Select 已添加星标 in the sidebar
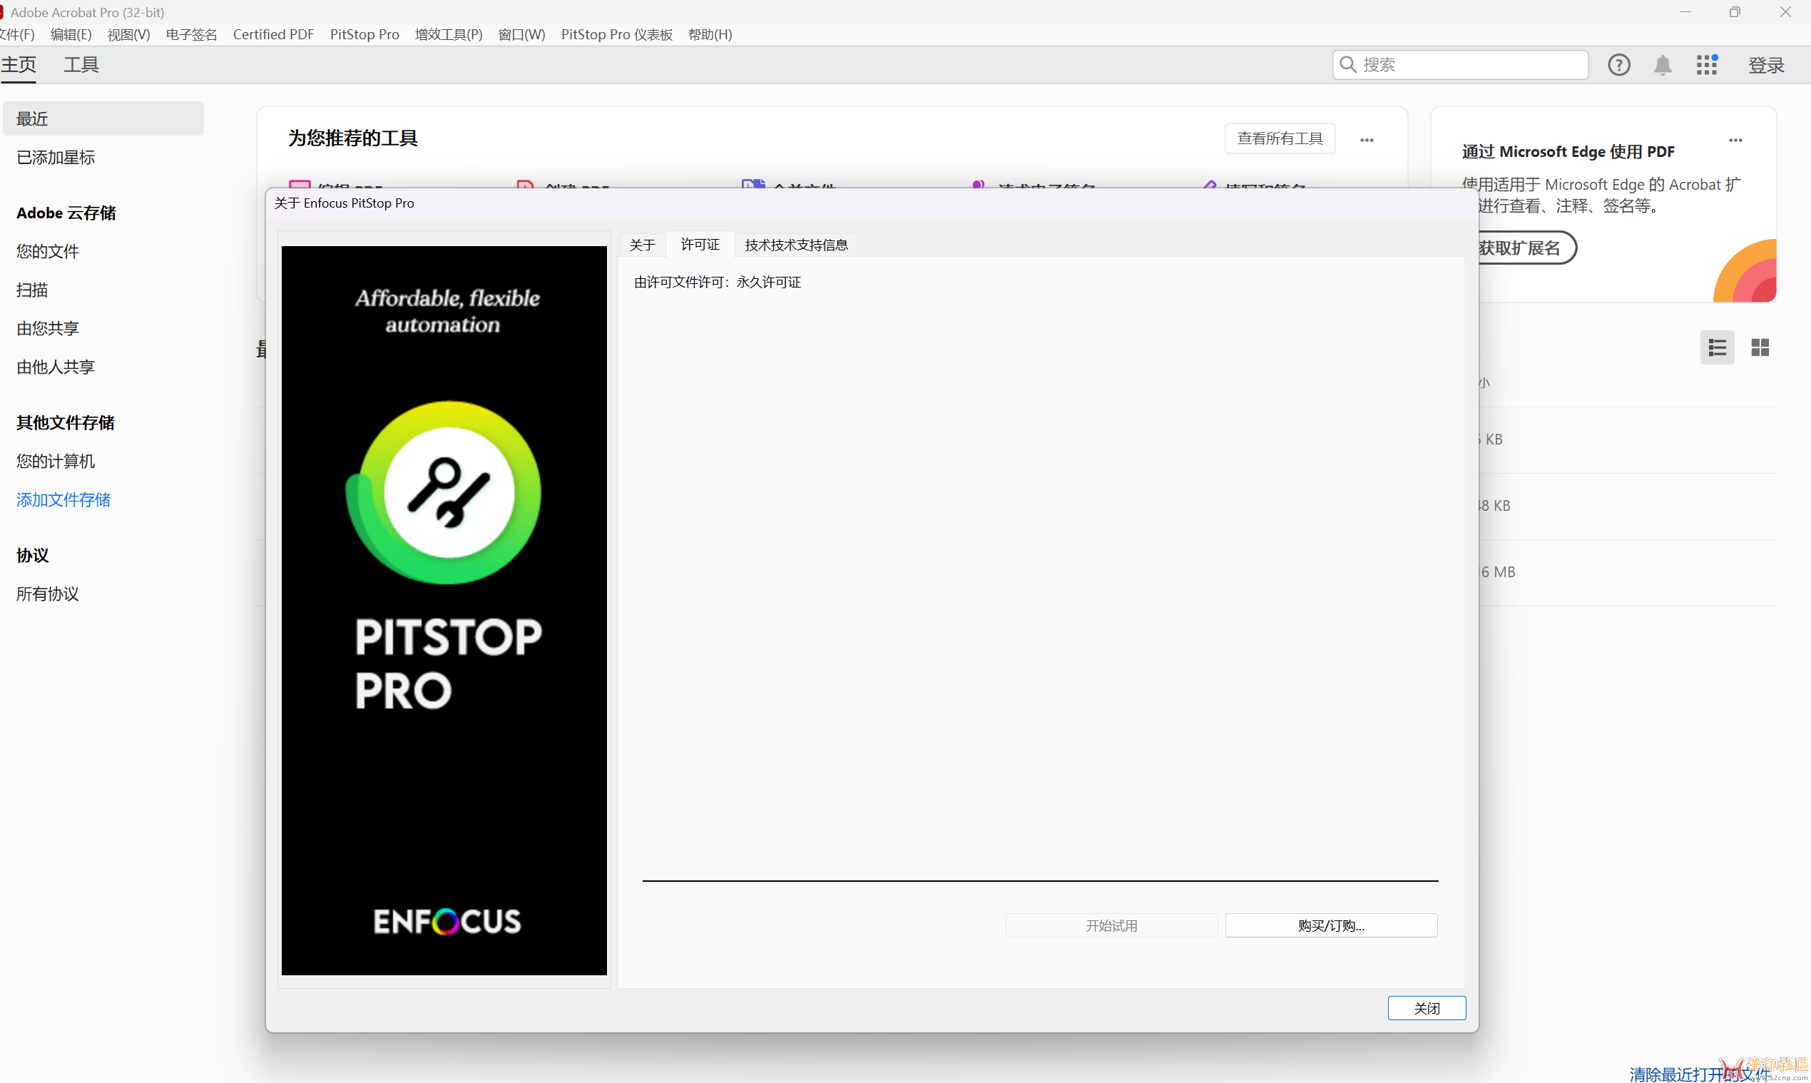 (x=56, y=157)
